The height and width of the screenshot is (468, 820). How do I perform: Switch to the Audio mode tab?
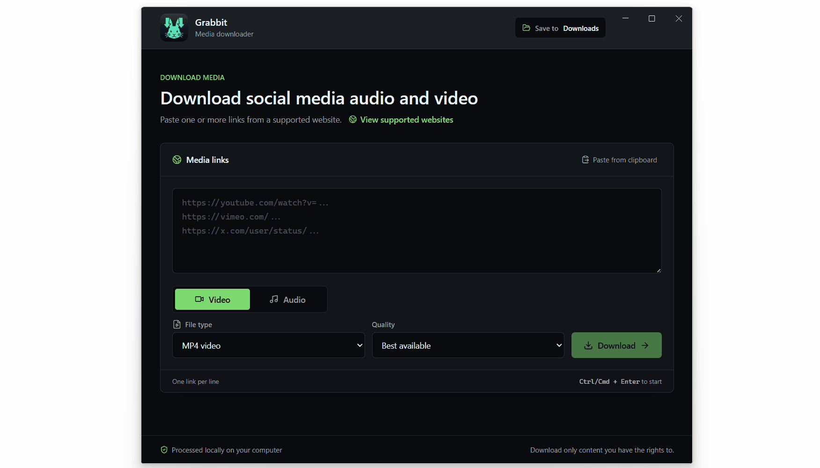287,300
